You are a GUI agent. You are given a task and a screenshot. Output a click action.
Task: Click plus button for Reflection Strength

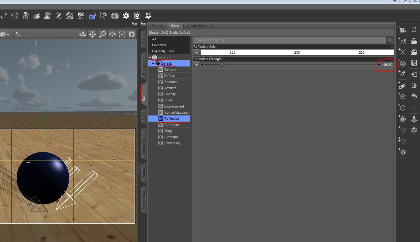(x=379, y=65)
